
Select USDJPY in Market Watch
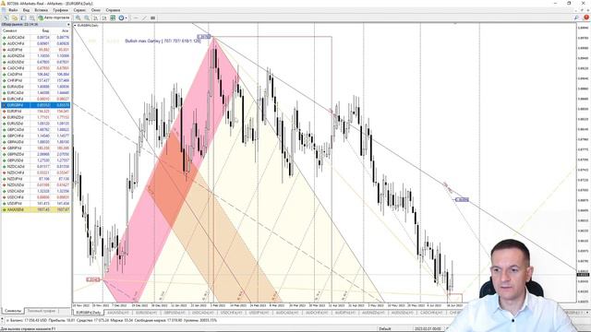pyautogui.click(x=36, y=203)
